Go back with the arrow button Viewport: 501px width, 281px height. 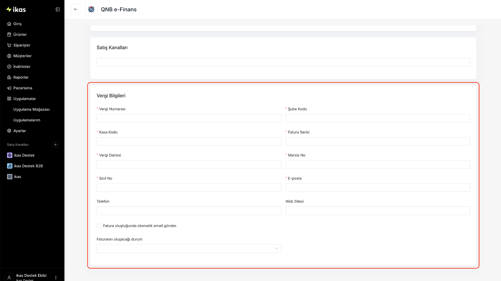[x=76, y=9]
